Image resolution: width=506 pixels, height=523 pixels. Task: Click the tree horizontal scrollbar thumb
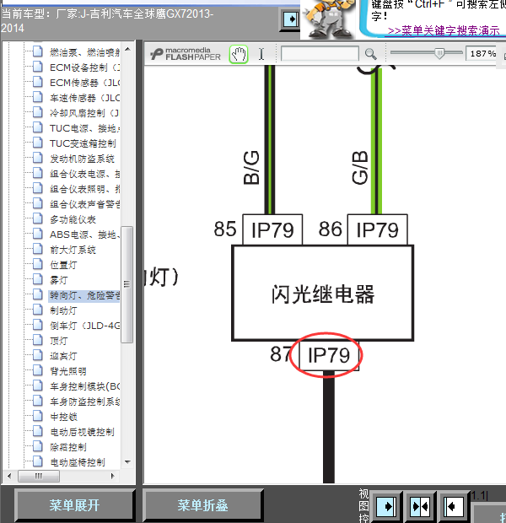39,476
